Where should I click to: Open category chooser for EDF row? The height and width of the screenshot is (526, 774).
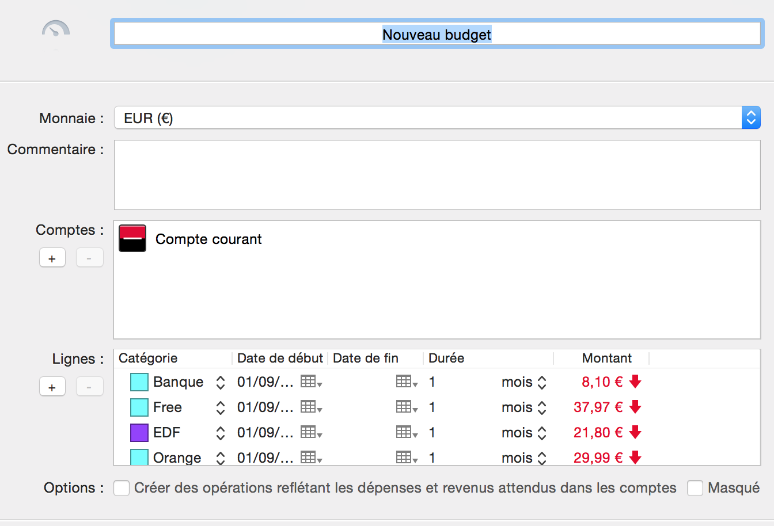221,433
